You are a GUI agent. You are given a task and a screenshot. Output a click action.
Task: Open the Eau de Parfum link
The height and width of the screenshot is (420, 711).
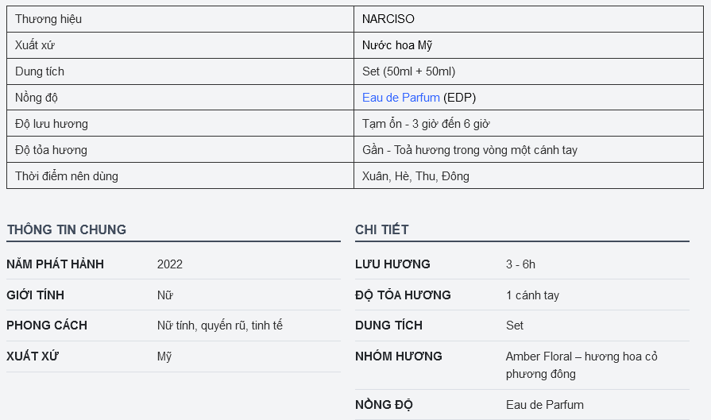tap(401, 98)
